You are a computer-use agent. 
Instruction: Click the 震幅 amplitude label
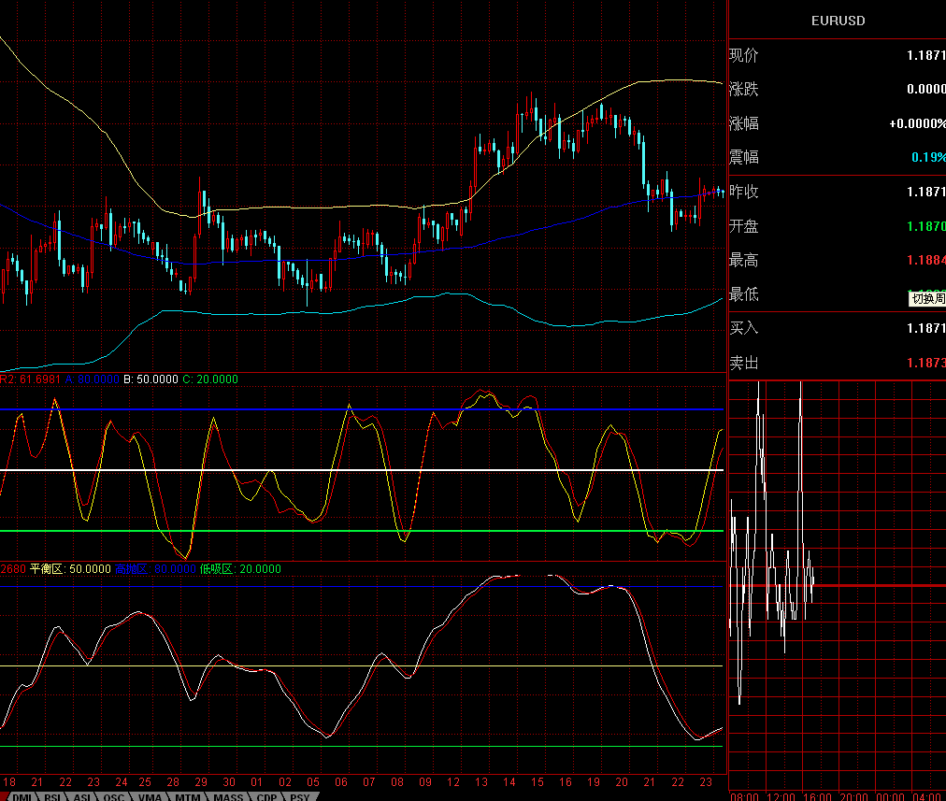pos(743,157)
